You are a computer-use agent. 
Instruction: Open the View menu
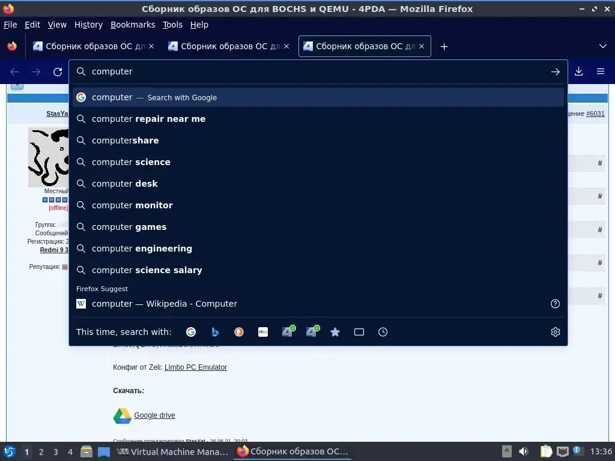57,25
